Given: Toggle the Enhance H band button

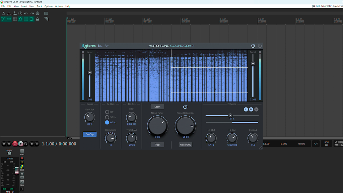Looking at the screenshot, I should (256, 110).
